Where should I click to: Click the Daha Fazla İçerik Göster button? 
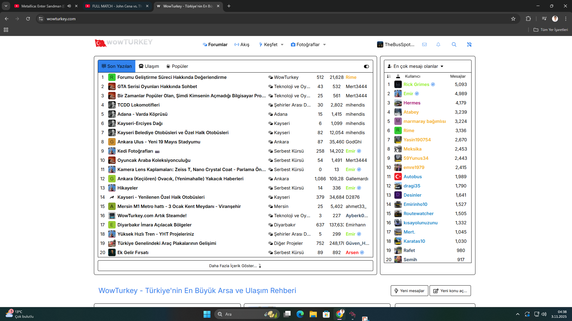[x=235, y=266]
